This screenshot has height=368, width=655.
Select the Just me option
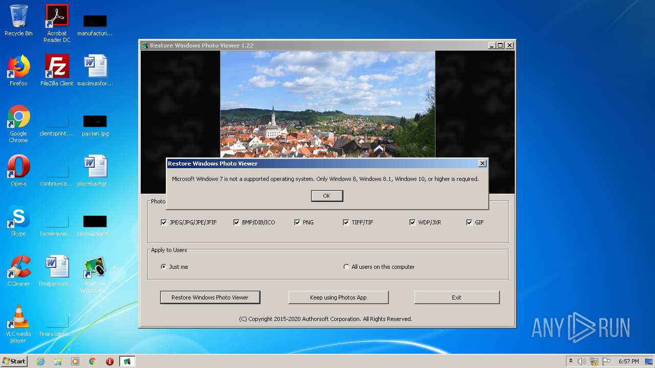pos(164,267)
